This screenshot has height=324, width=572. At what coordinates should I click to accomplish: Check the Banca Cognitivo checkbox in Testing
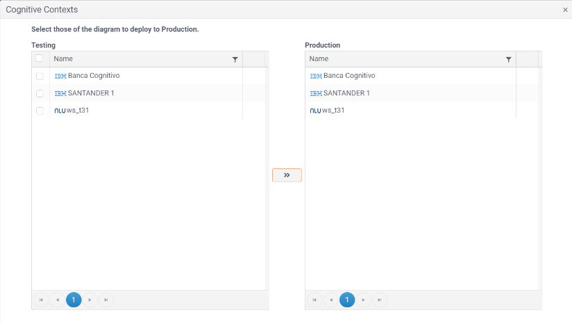pyautogui.click(x=40, y=76)
